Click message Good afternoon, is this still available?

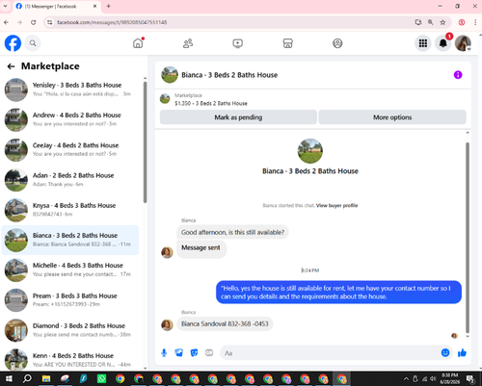click(x=232, y=232)
